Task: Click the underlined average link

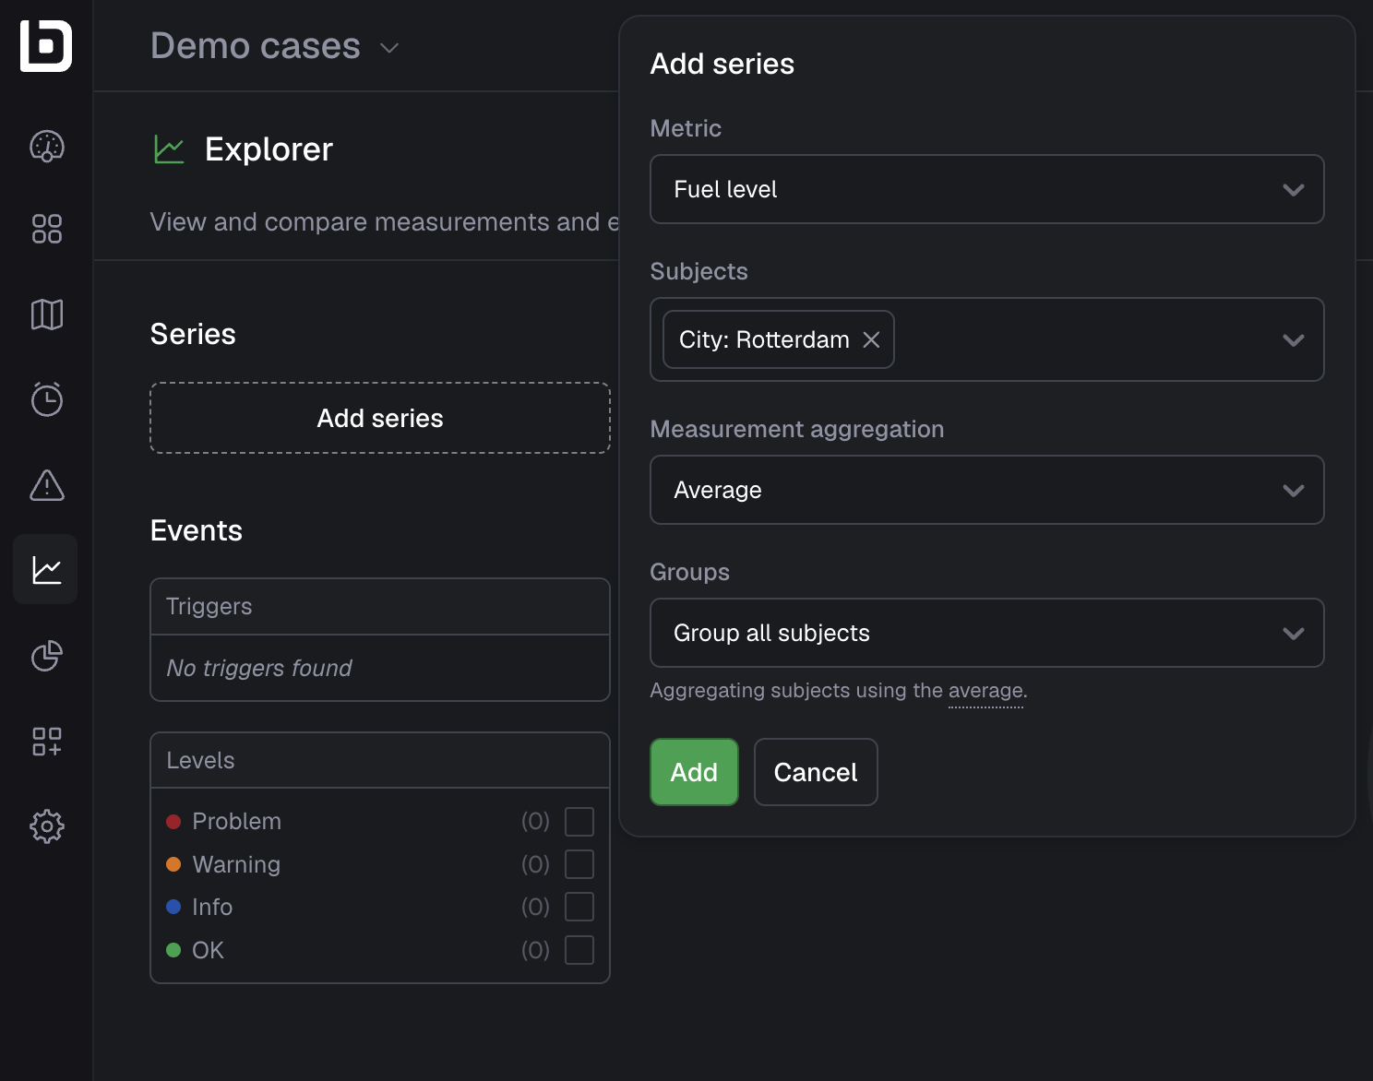Action: point(985,690)
